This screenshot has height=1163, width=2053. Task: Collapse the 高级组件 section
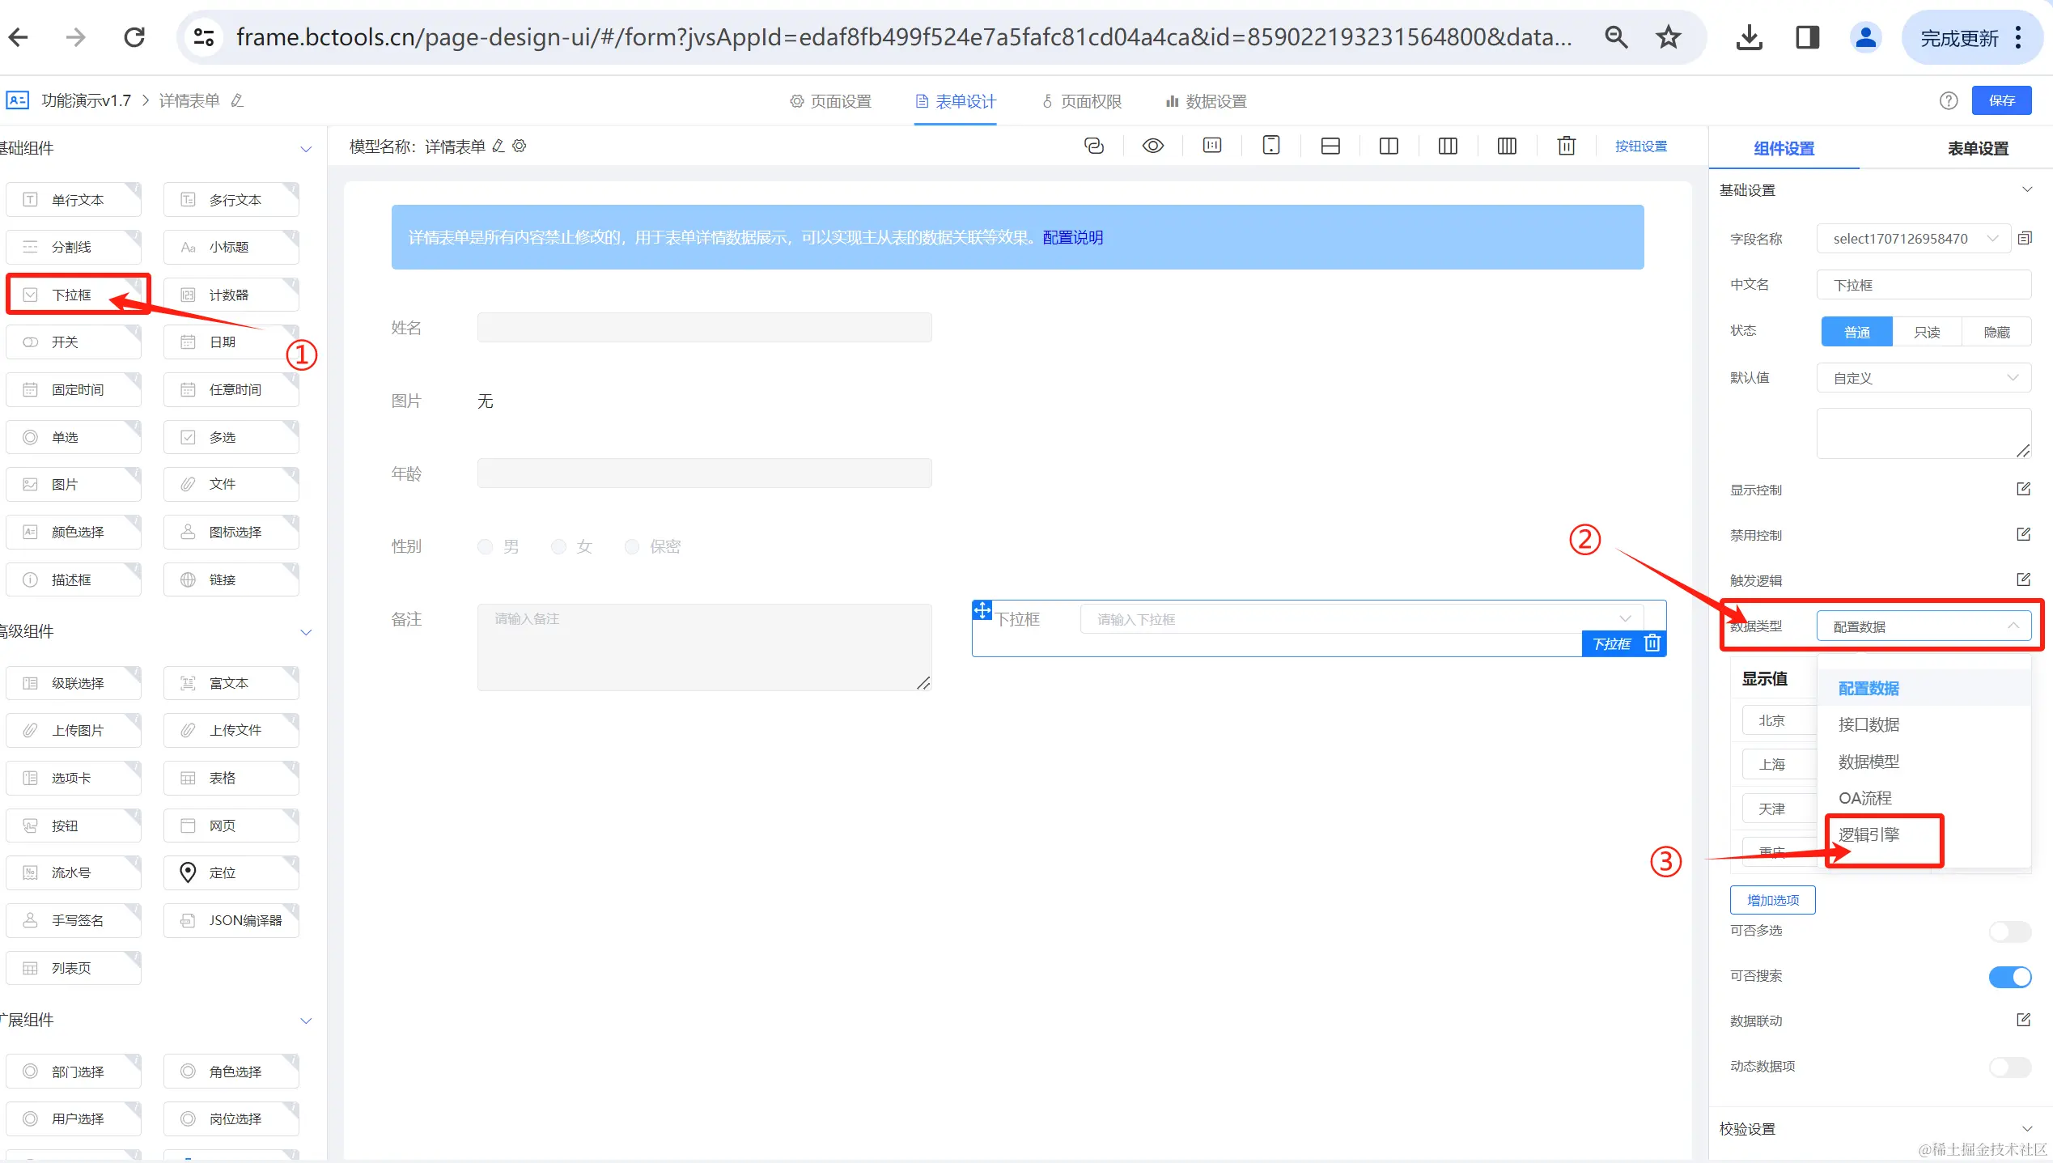[x=306, y=632]
